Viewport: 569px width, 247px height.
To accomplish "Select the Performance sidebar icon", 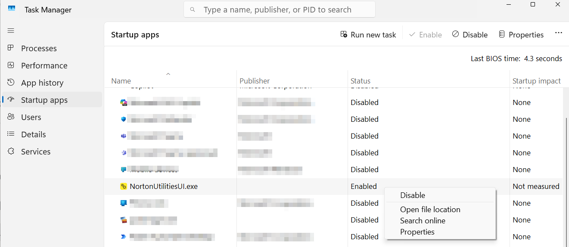I will tap(11, 65).
